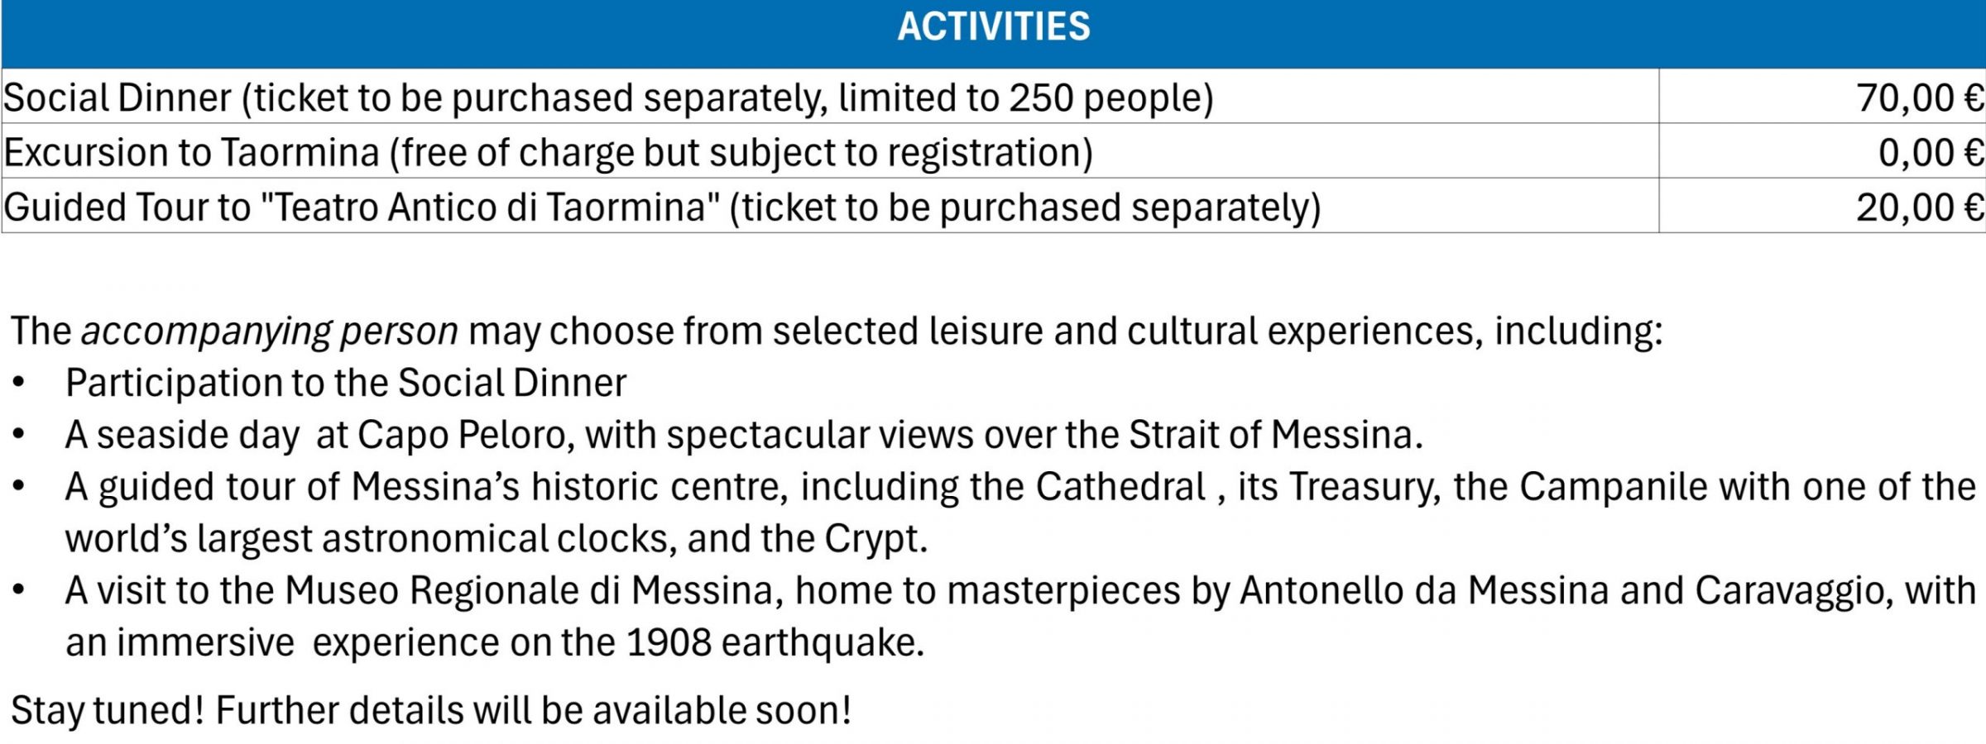Image resolution: width=1986 pixels, height=744 pixels.
Task: Click the bullet marker before "A guided tour"
Action: 19,487
